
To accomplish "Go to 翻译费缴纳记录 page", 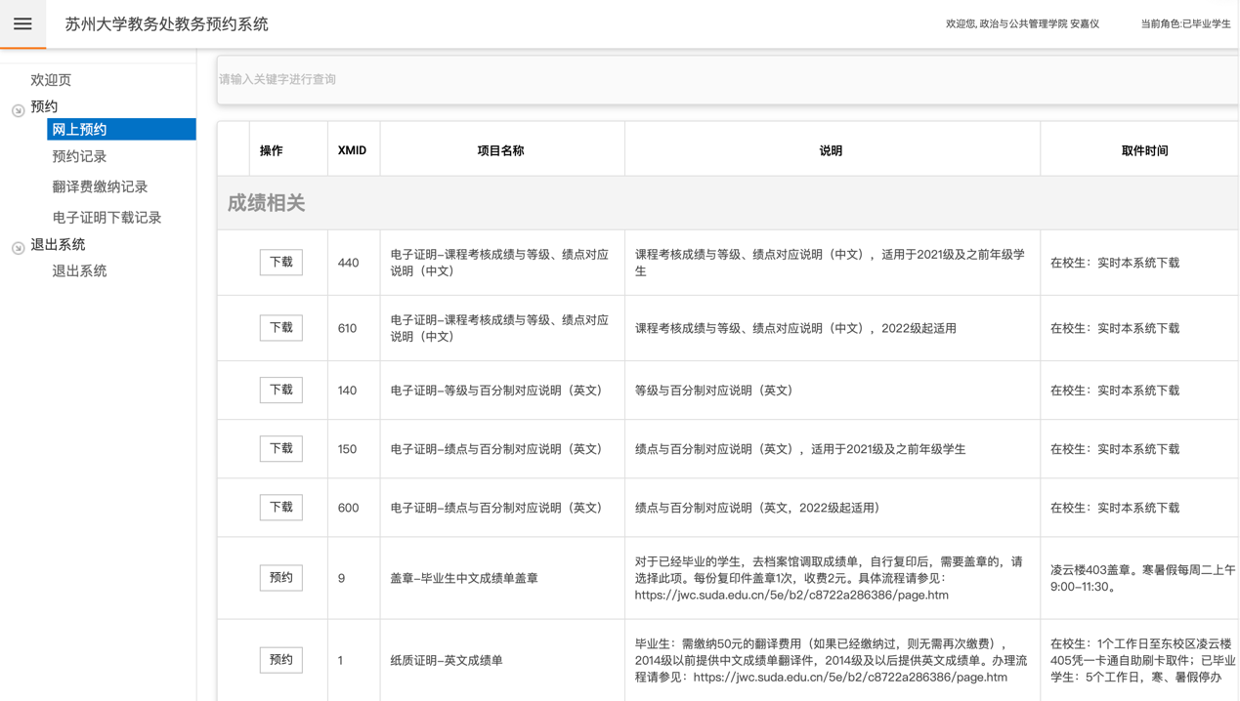I will [100, 186].
